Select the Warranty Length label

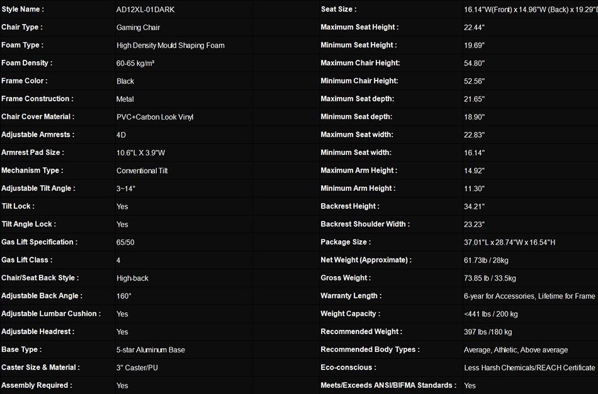coord(351,296)
